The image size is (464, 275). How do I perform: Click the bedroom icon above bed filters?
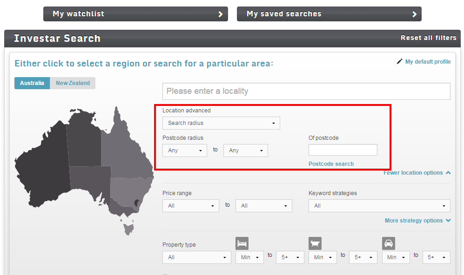tap(242, 243)
